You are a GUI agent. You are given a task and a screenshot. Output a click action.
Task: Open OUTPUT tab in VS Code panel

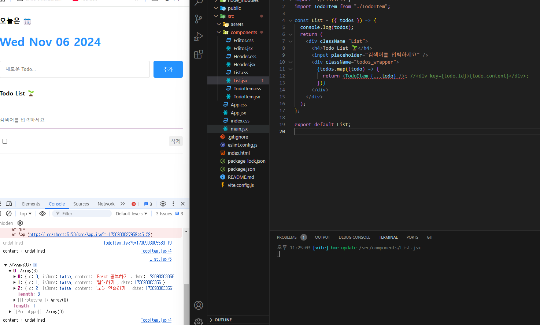pyautogui.click(x=322, y=237)
